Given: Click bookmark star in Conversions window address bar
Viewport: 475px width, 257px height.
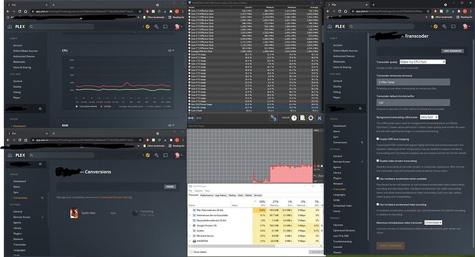Looking at the screenshot, I should click(x=140, y=139).
